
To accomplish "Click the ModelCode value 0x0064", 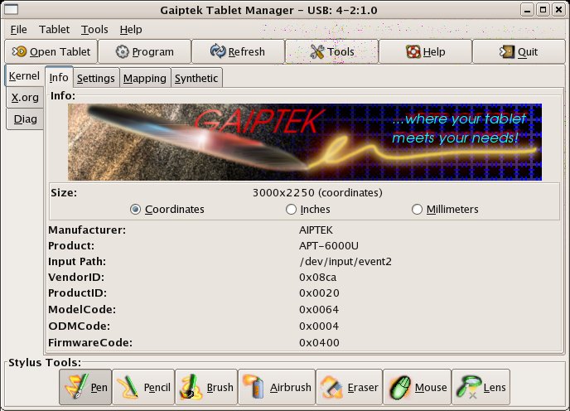I will pos(319,310).
